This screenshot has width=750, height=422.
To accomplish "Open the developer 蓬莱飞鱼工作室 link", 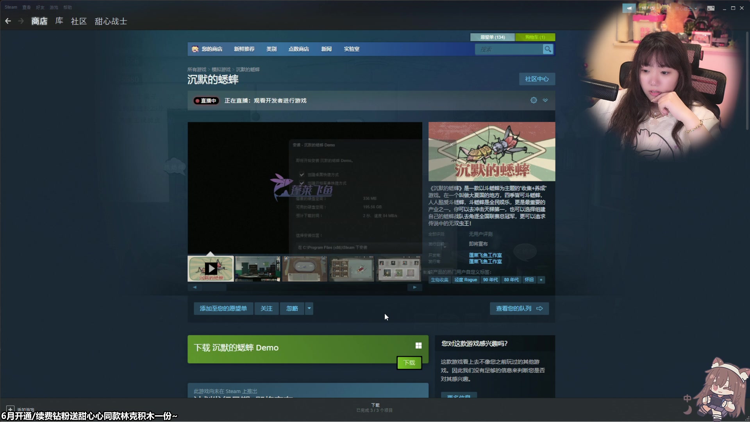I will click(x=485, y=255).
